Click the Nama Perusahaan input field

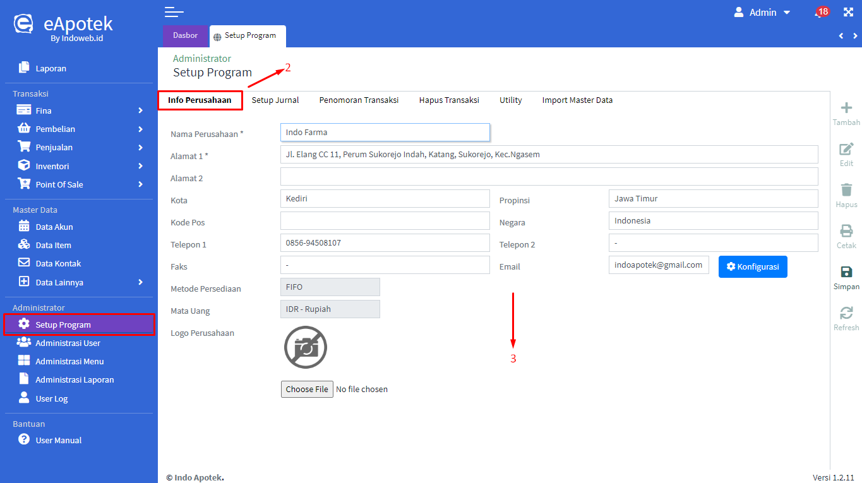click(385, 133)
